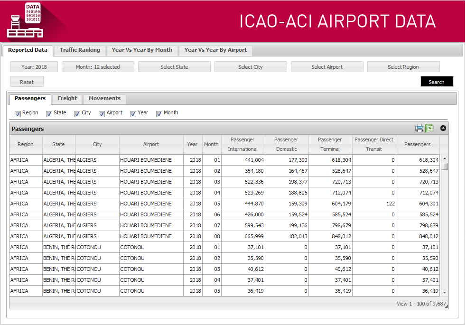Sort by Airport column header
Image resolution: width=466 pixels, height=325 pixels.
[x=151, y=144]
